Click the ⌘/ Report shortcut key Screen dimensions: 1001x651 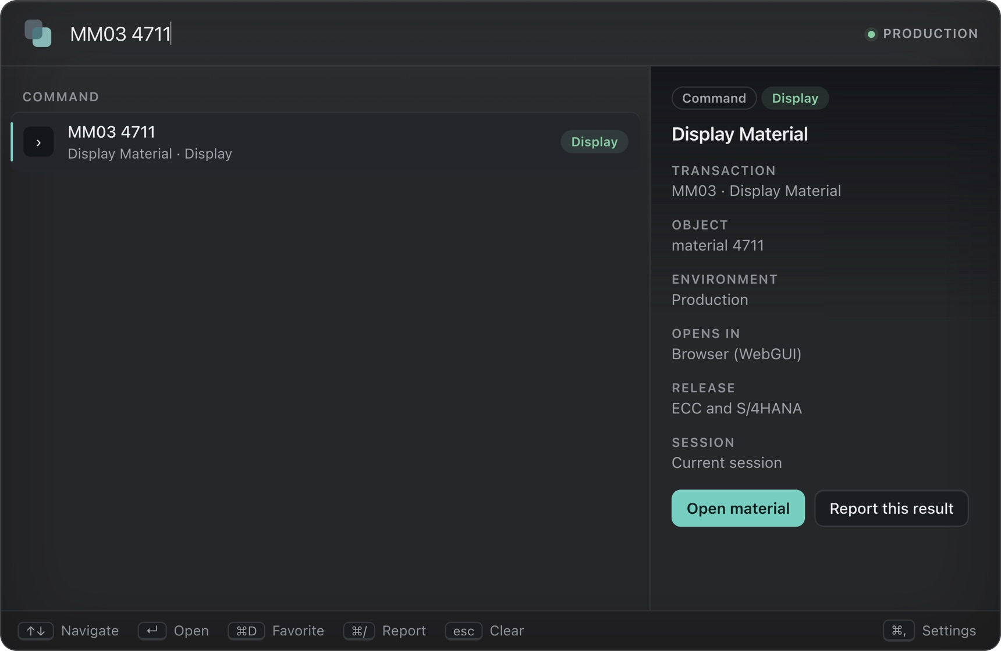tap(359, 631)
